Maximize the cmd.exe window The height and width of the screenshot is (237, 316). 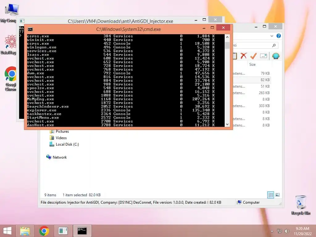pos(212,27)
